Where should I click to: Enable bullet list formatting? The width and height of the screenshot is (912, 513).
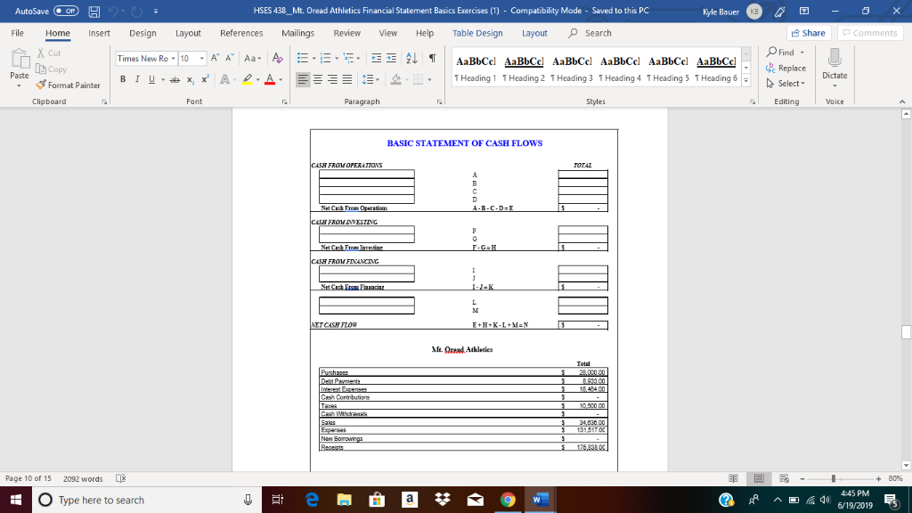pyautogui.click(x=304, y=58)
